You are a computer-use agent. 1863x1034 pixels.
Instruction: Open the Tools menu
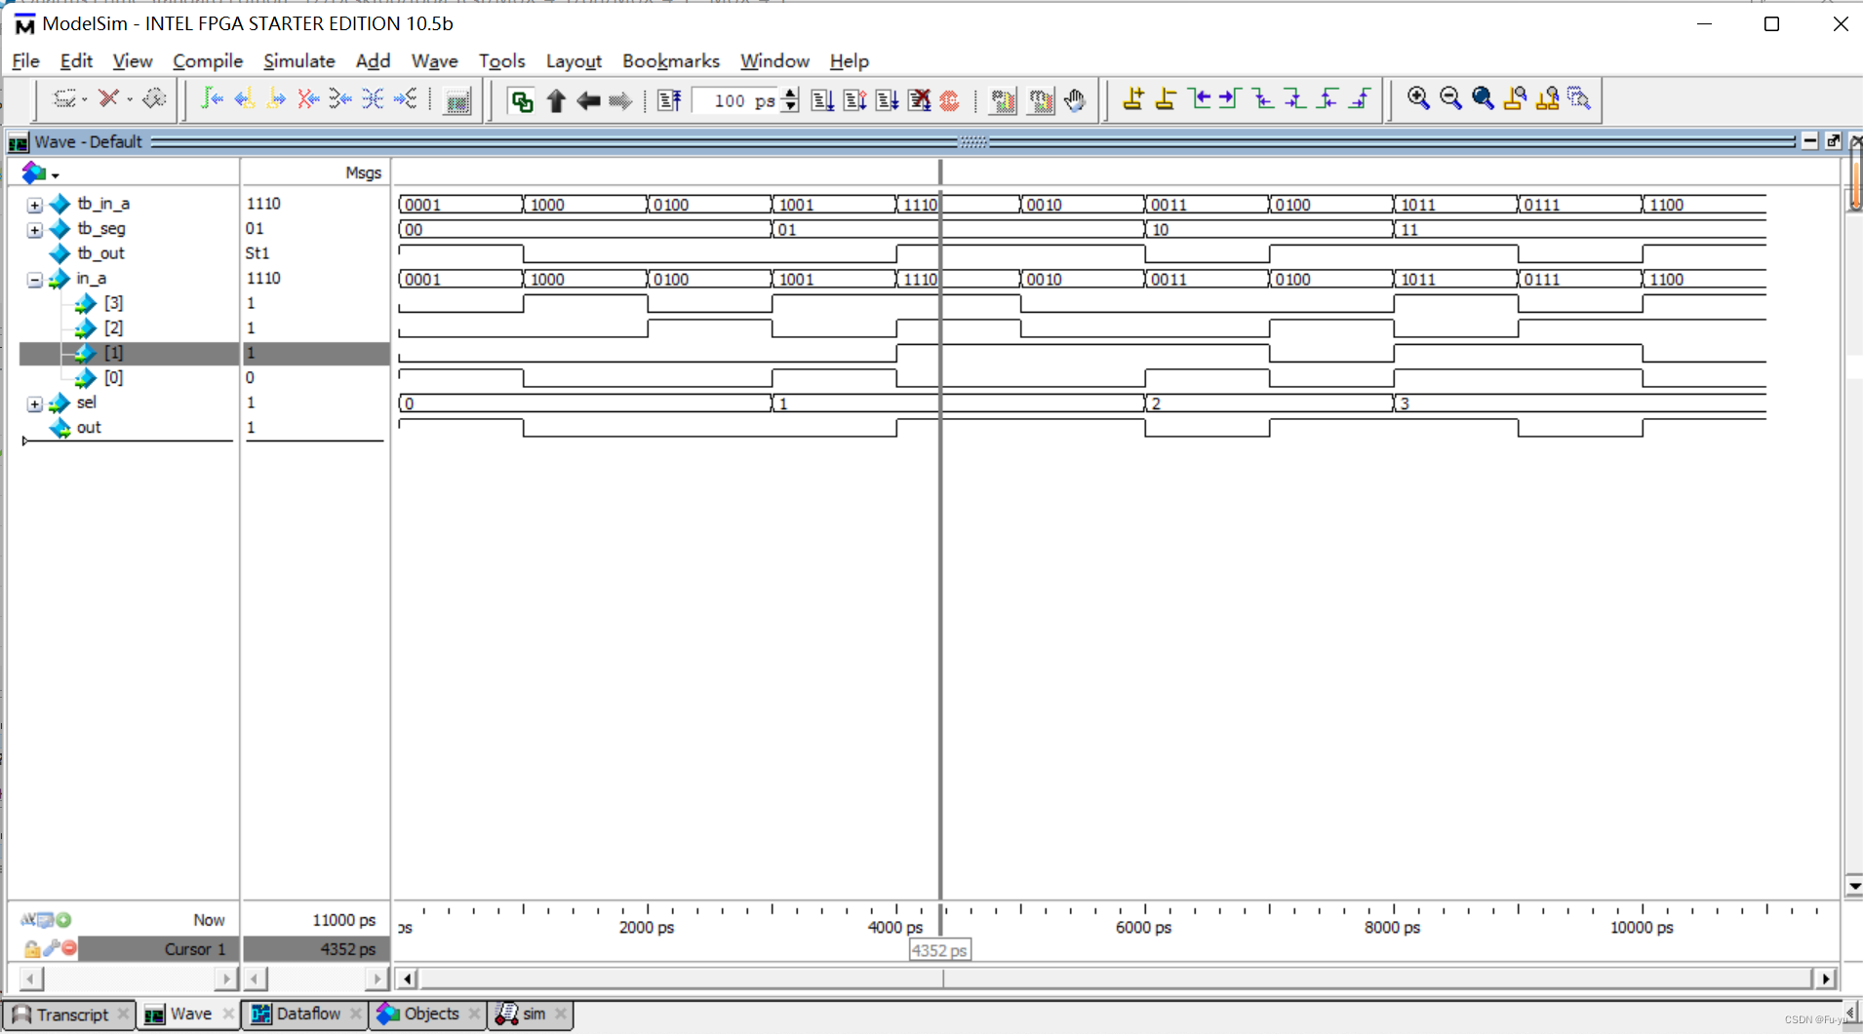point(501,60)
